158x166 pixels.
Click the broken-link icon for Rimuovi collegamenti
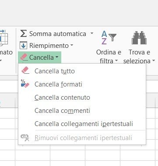[x=25, y=138]
